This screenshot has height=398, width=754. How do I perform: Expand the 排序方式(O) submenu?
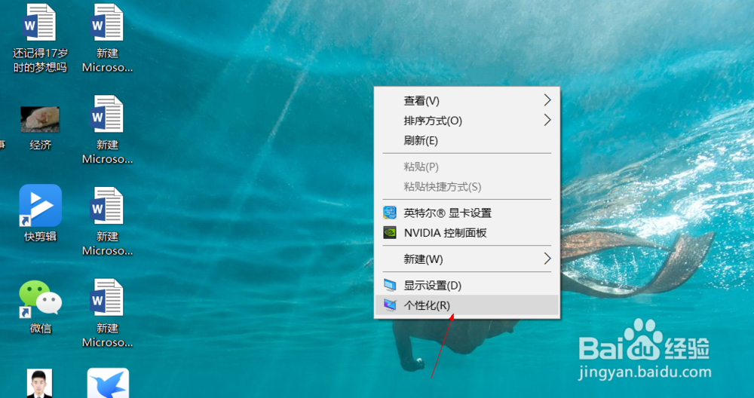point(467,121)
